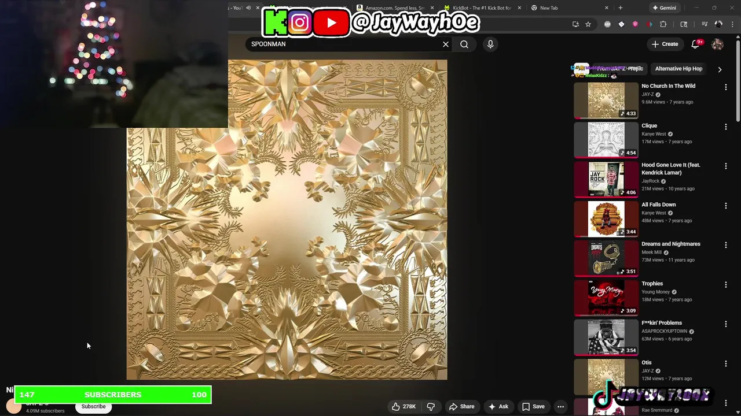Open the YouTube account avatar menu
This screenshot has width=741, height=416.
[717, 44]
